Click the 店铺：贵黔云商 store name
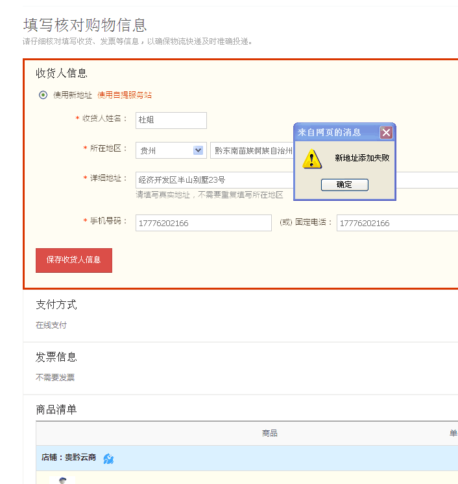 69,457
